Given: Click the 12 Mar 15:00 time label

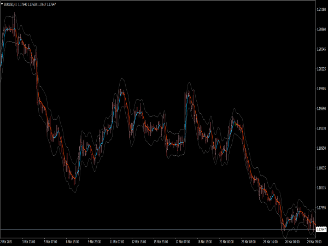Looking at the screenshot, I should [139, 242].
